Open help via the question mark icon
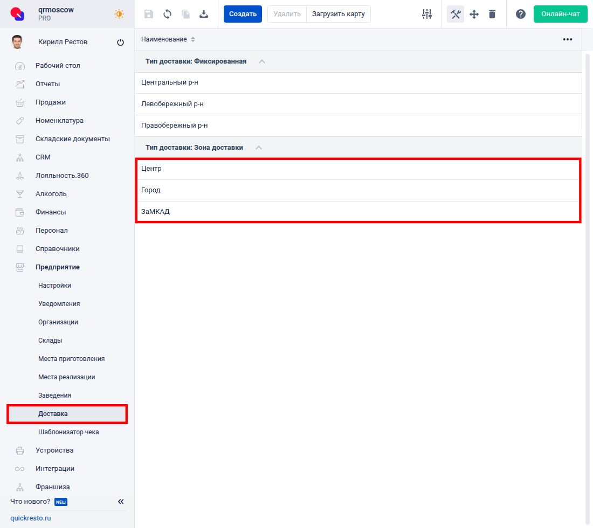This screenshot has height=528, width=593. [x=521, y=14]
